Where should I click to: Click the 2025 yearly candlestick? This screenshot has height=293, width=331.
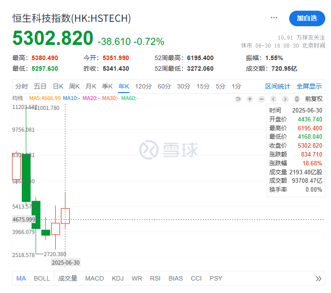coord(65,216)
